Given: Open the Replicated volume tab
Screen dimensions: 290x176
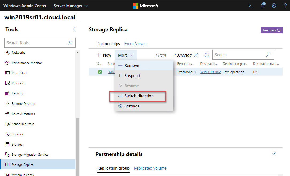Looking at the screenshot, I should (150, 168).
